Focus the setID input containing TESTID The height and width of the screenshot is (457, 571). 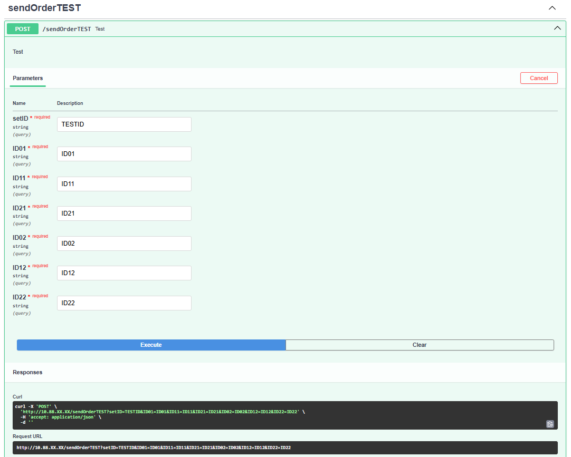click(x=124, y=124)
